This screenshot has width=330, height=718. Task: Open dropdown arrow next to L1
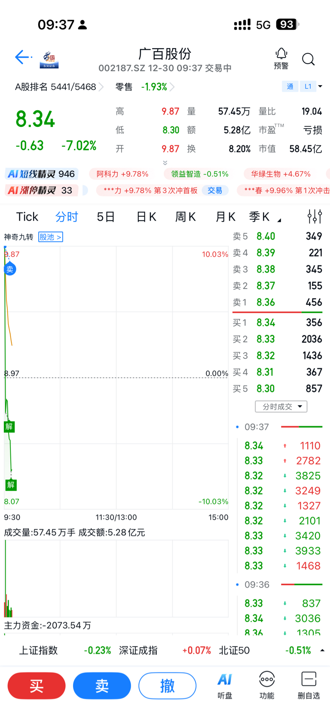320,86
